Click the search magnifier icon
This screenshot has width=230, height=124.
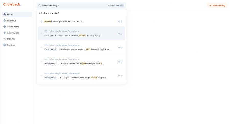(40, 5)
